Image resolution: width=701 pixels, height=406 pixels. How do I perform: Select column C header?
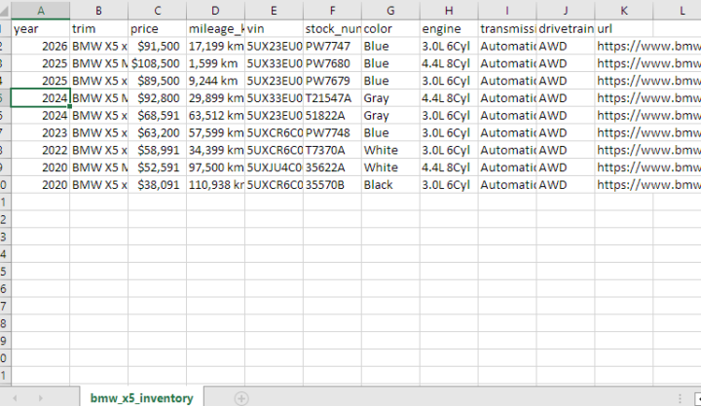(158, 11)
